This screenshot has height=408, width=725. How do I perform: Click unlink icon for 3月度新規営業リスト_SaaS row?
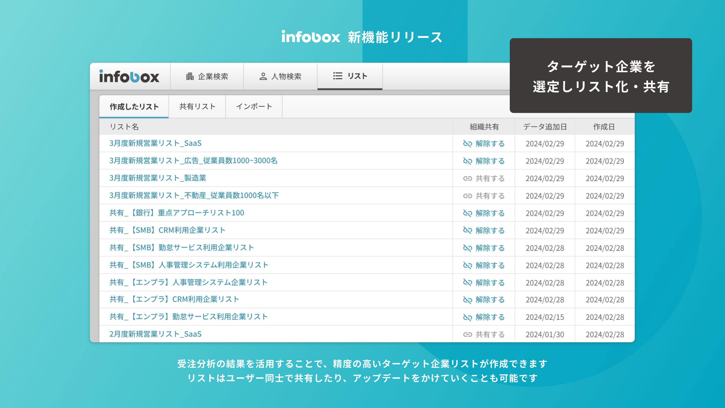[467, 144]
